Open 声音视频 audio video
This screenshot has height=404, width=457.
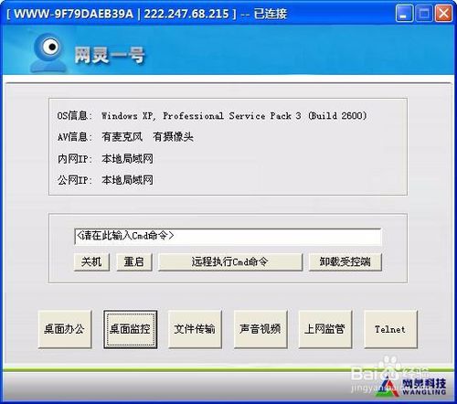pos(260,329)
